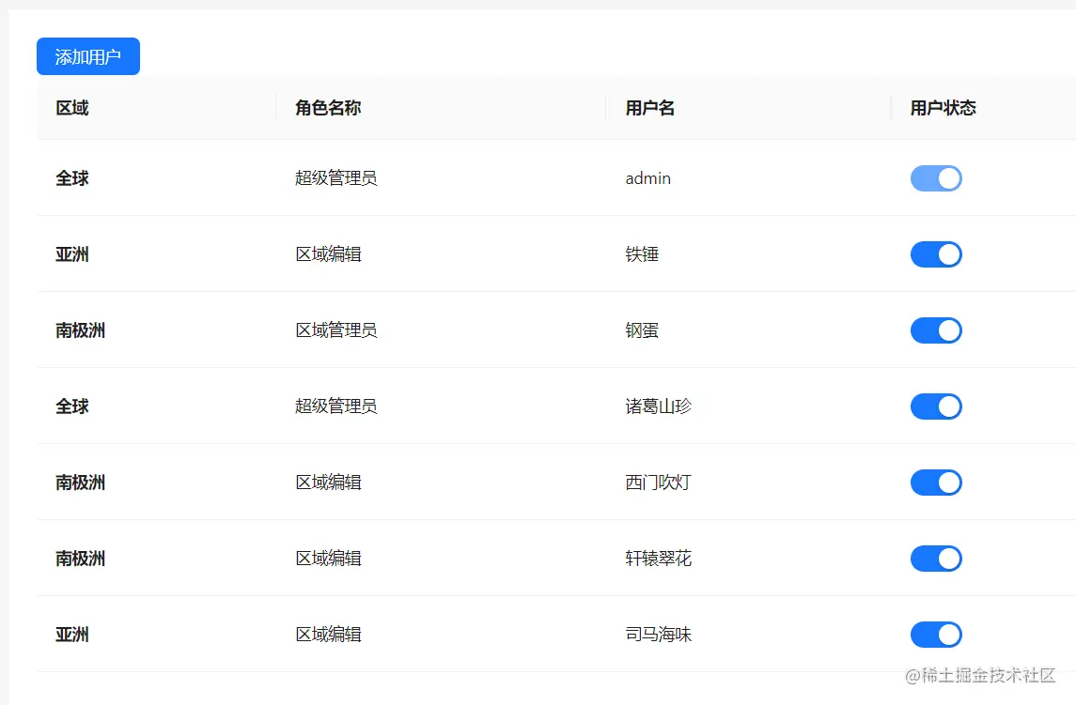The image size is (1076, 705).
Task: Click 区域编辑 role in 西门吹灯 row
Action: [328, 483]
